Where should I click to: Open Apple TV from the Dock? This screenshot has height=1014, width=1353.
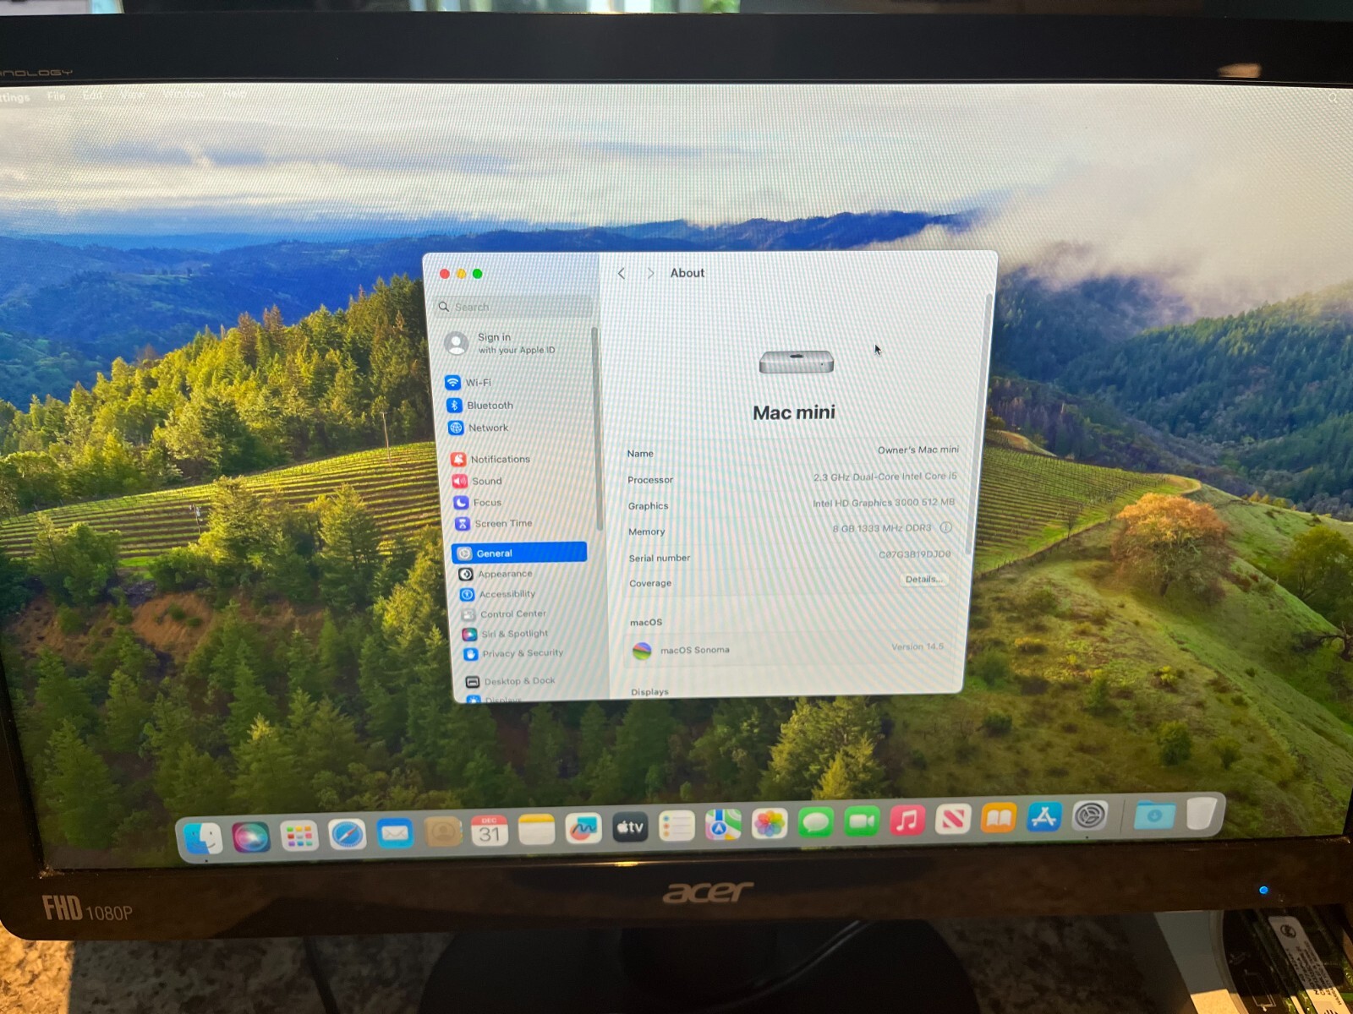coord(630,828)
